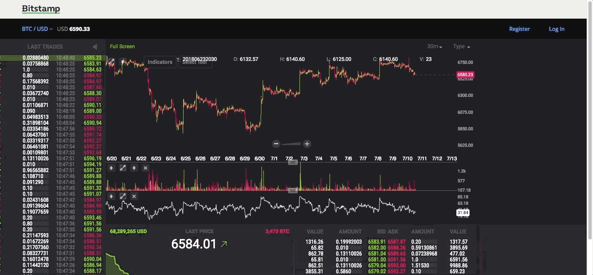Screen dimensions: 593x275
Task: Select trade priced 6596.19
Action: tap(53, 159)
